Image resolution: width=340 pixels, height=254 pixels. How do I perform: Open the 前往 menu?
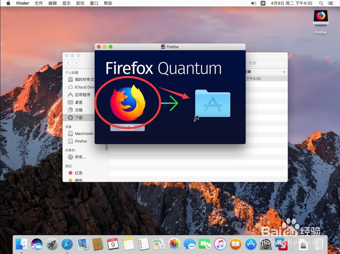coord(80,3)
